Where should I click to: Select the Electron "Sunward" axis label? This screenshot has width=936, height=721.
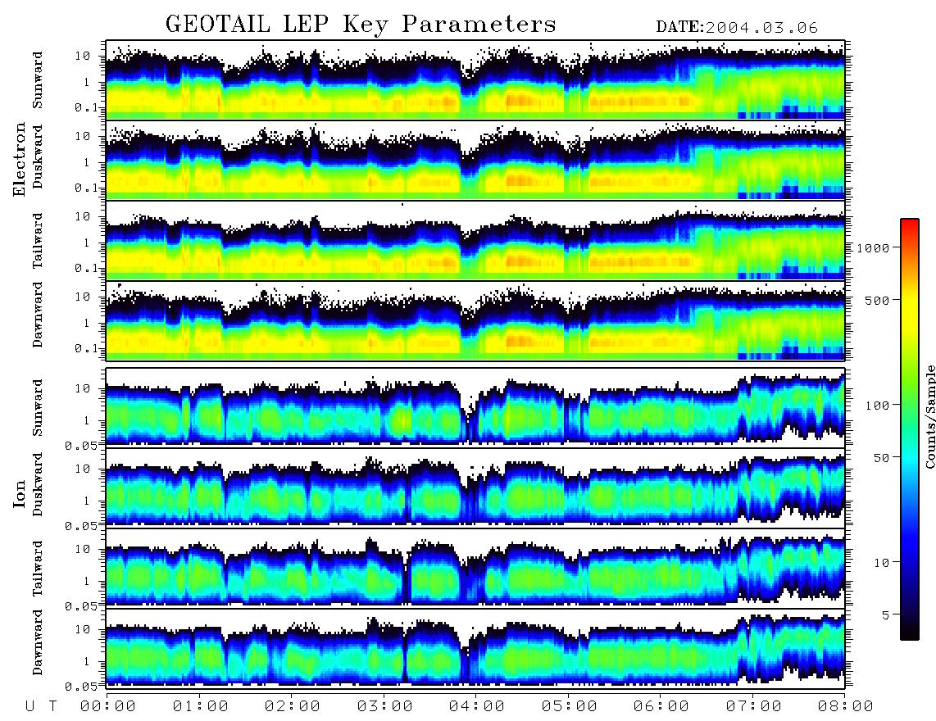[38, 80]
